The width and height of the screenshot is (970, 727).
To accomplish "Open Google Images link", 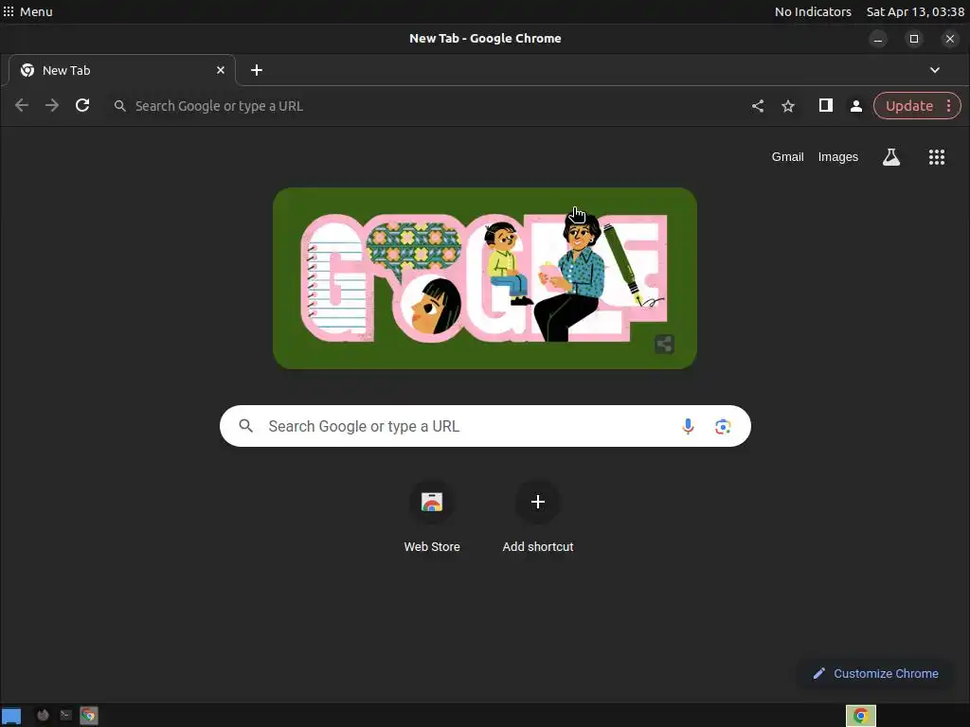I will pyautogui.click(x=838, y=157).
